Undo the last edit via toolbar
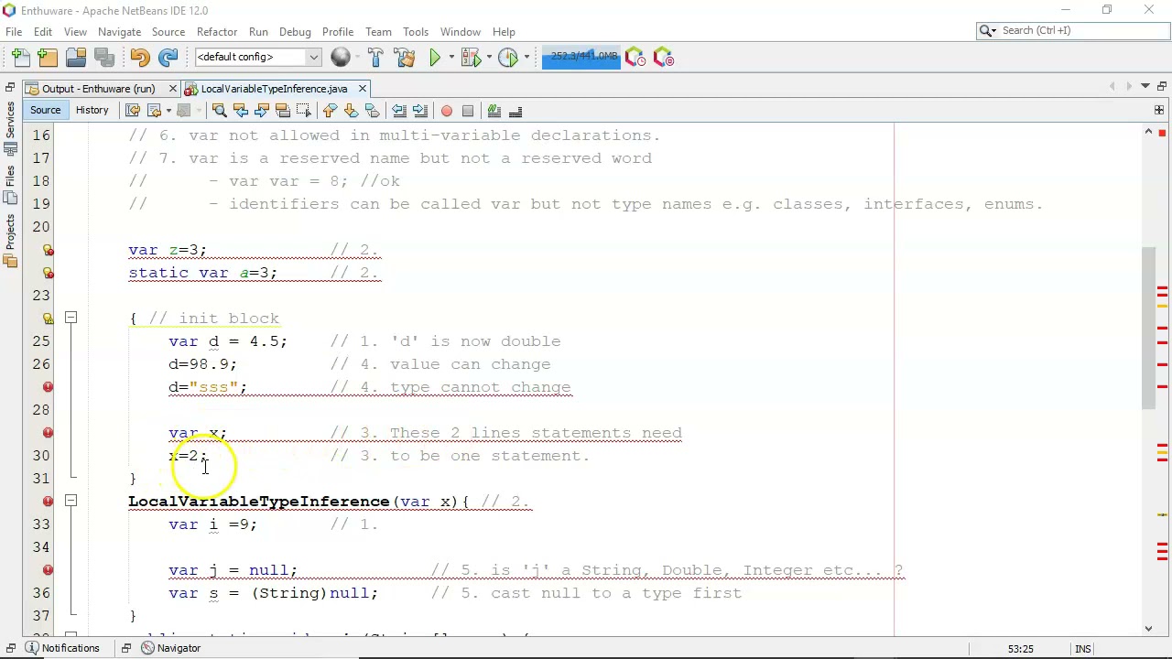Screen dimensions: 1172x659 pos(139,58)
